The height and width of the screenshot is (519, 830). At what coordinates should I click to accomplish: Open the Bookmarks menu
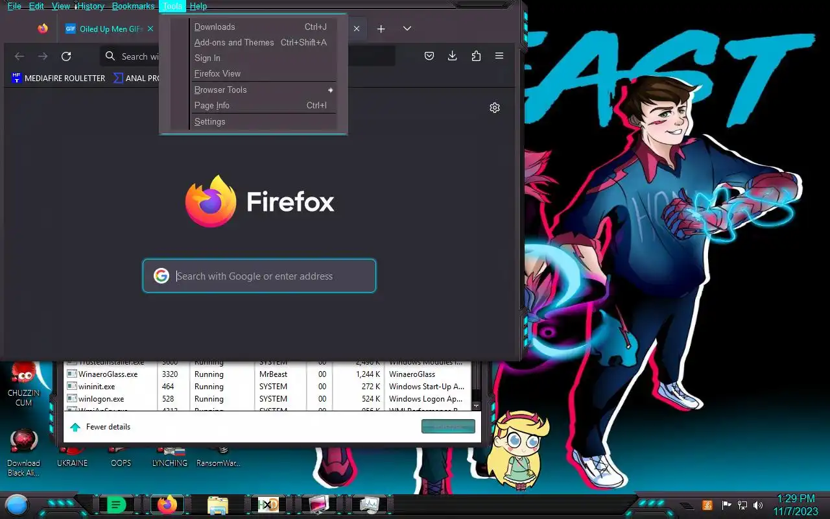click(x=133, y=6)
